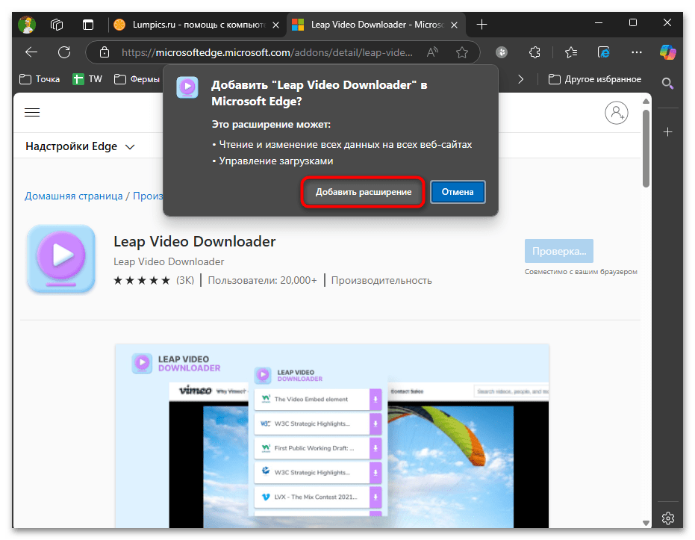The width and height of the screenshot is (695, 540).
Task: Click the sign-in account icon on page
Action: click(616, 113)
